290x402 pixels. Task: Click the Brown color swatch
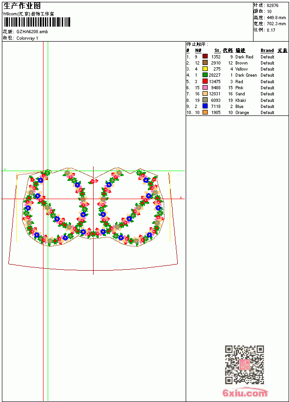[205, 63]
